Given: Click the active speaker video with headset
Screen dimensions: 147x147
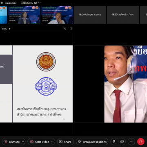Looking at the screenshot, I should tap(111, 84).
